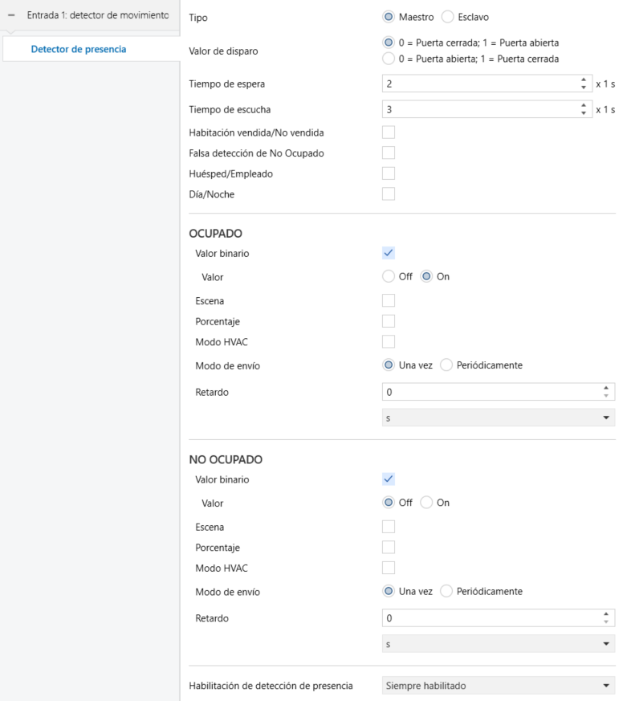Select Una vez send mode for OCUPADO
This screenshot has width=627, height=701.
tap(389, 365)
